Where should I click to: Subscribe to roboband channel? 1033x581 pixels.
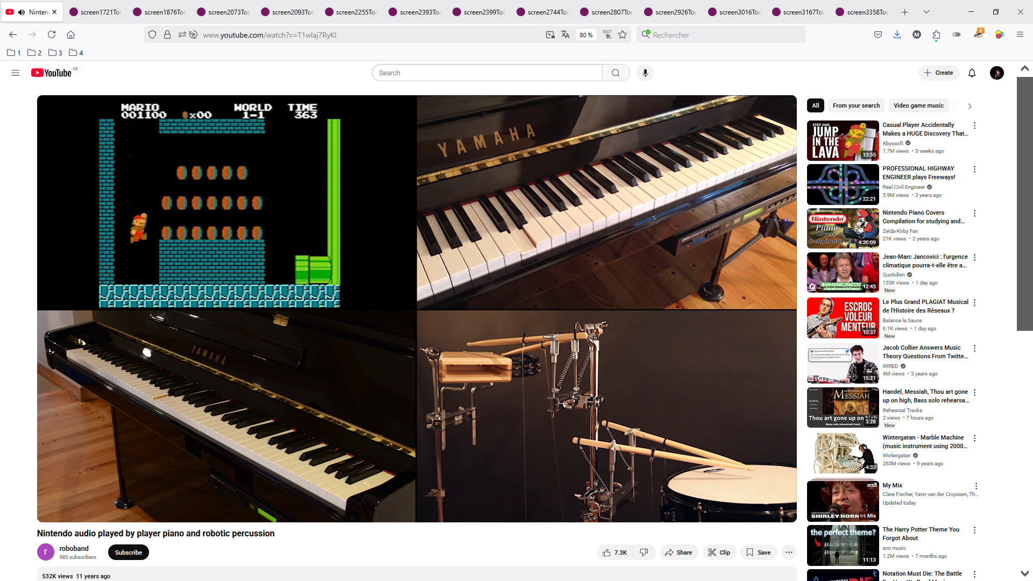pyautogui.click(x=128, y=552)
